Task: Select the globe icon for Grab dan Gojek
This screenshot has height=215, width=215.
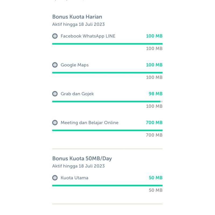Action: tap(55, 94)
